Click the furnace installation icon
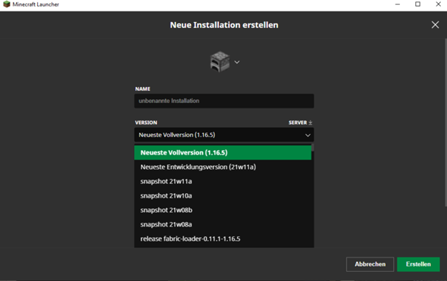Viewport: 447px width, 281px height. click(220, 61)
